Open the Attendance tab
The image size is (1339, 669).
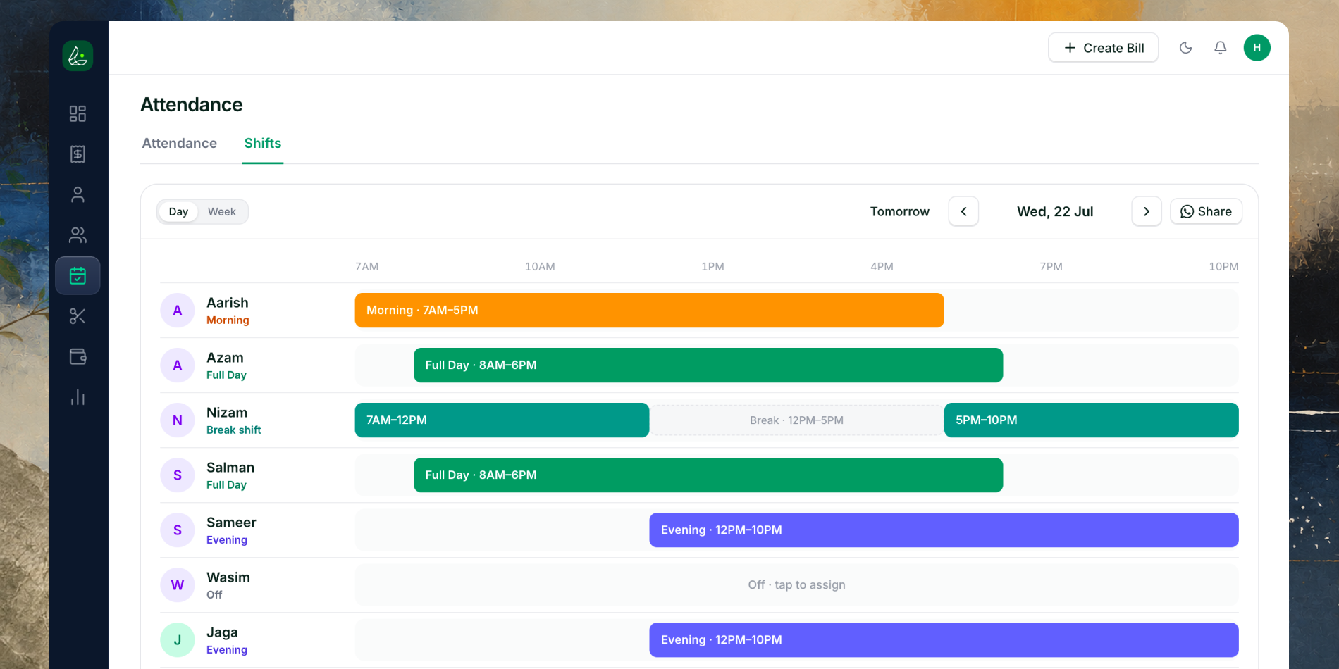[x=180, y=143]
